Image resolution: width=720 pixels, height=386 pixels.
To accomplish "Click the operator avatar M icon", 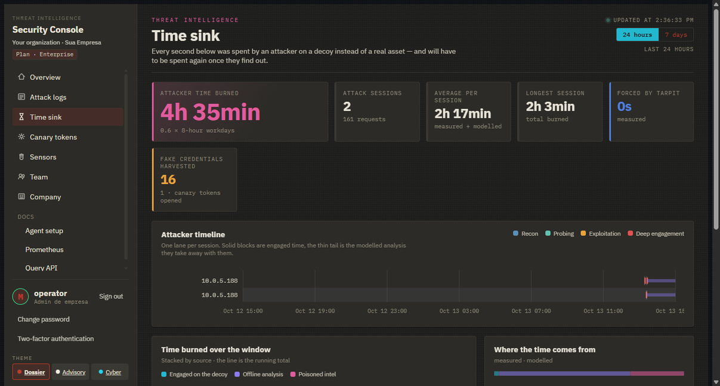I will click(20, 297).
